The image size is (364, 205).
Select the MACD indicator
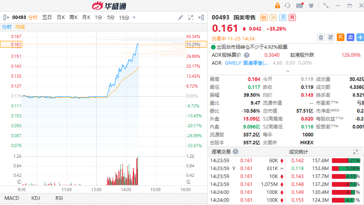tap(12, 198)
